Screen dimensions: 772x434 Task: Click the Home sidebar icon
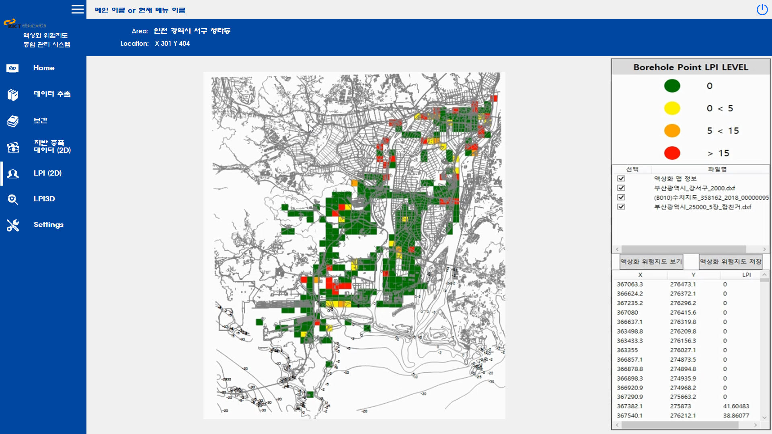tap(13, 68)
